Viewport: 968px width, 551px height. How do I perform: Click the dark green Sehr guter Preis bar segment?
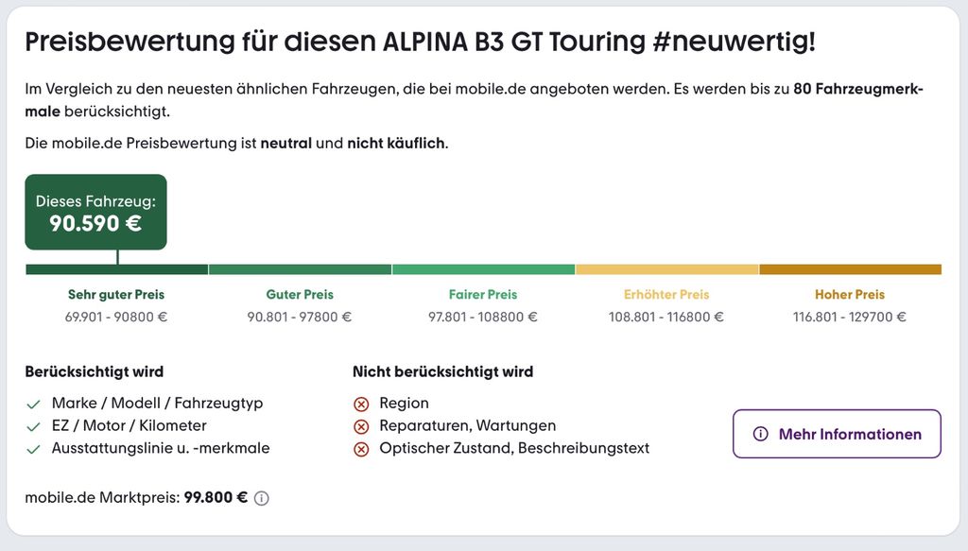[116, 269]
